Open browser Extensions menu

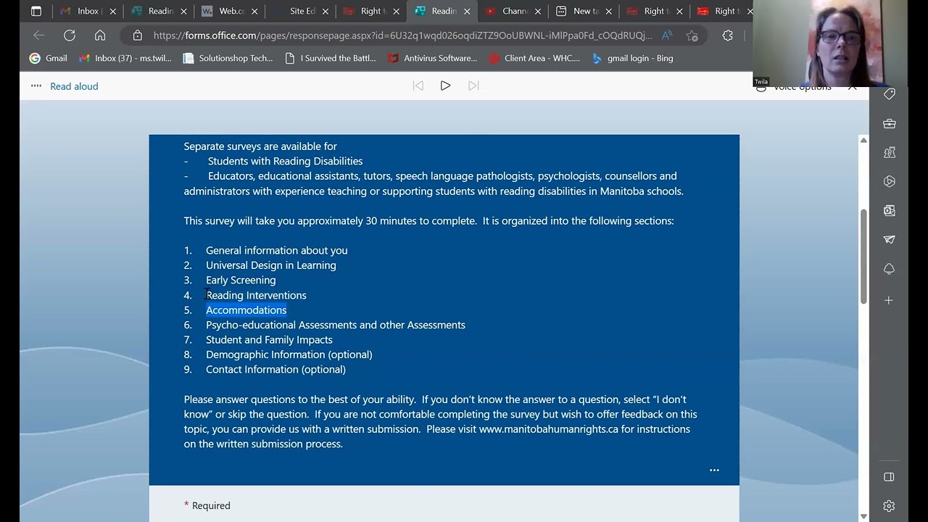728,35
